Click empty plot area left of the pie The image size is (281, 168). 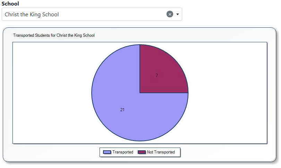click(x=49, y=94)
